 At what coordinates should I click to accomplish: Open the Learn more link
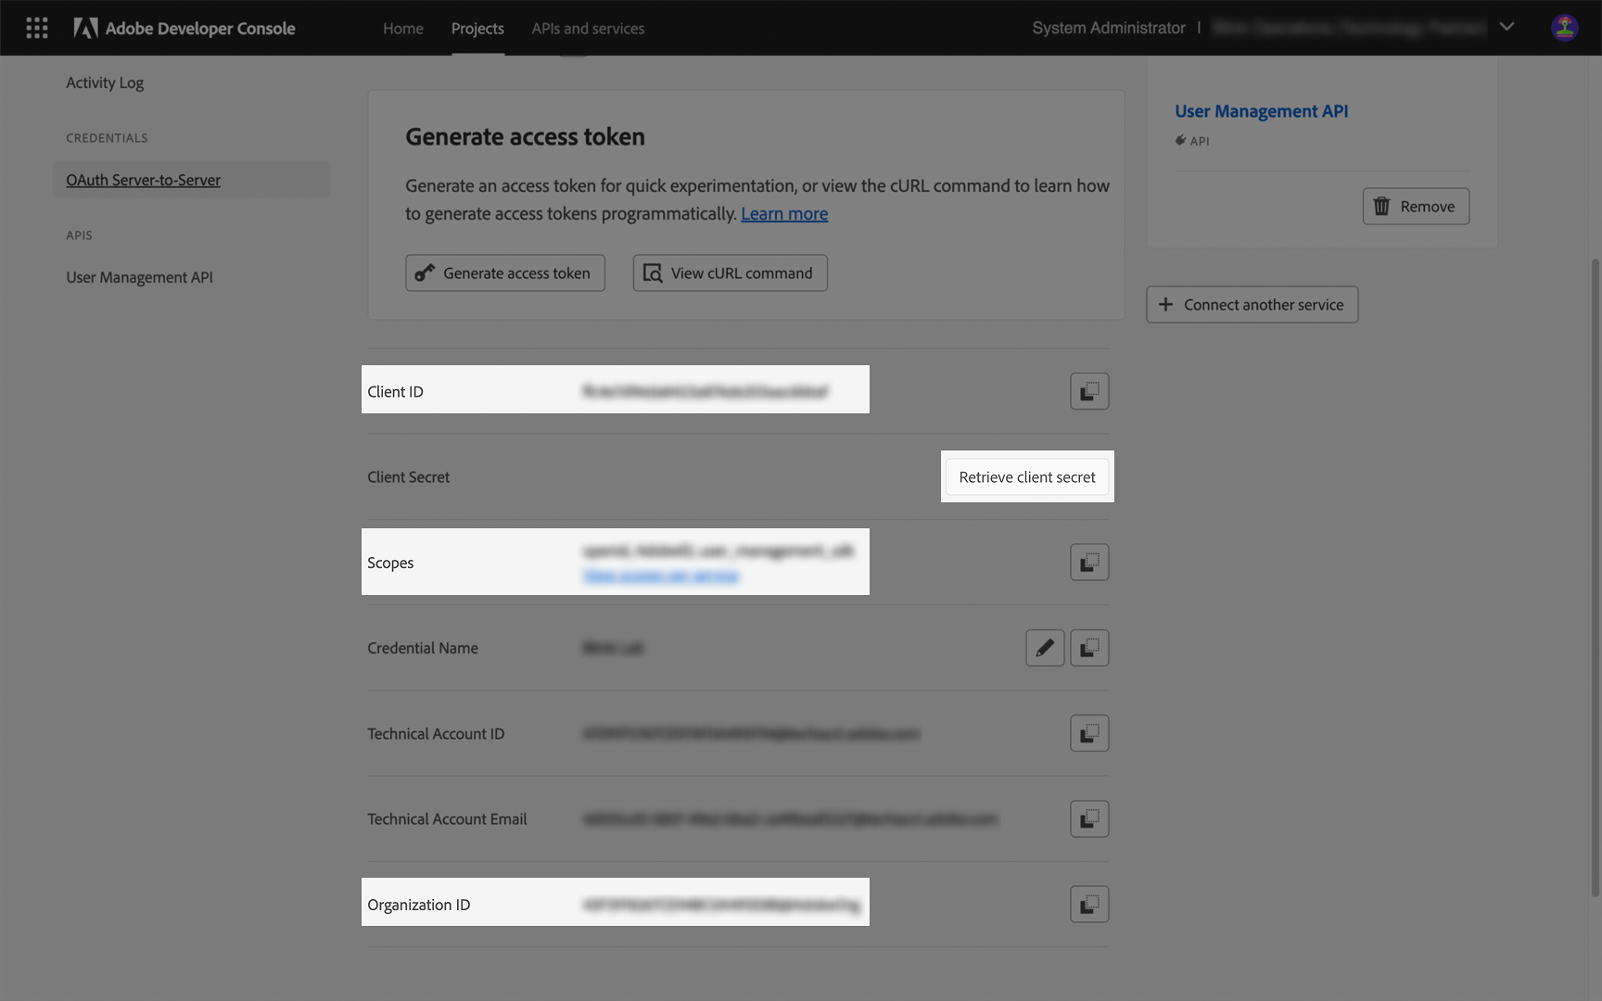(x=784, y=213)
